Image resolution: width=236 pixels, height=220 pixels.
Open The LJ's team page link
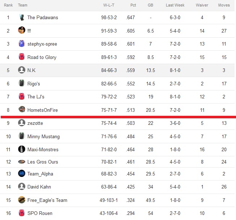(36, 97)
